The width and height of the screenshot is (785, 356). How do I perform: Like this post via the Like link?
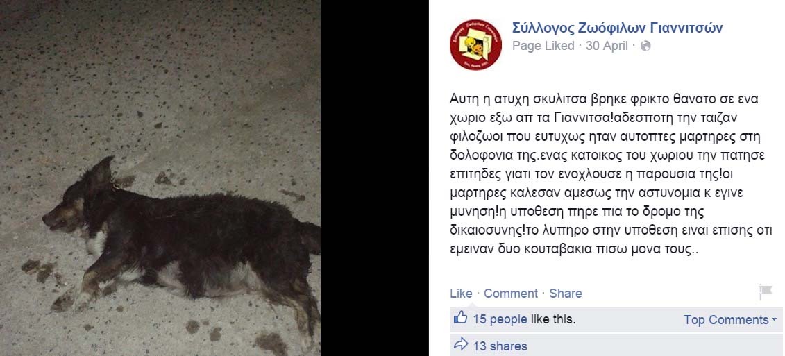tap(461, 294)
